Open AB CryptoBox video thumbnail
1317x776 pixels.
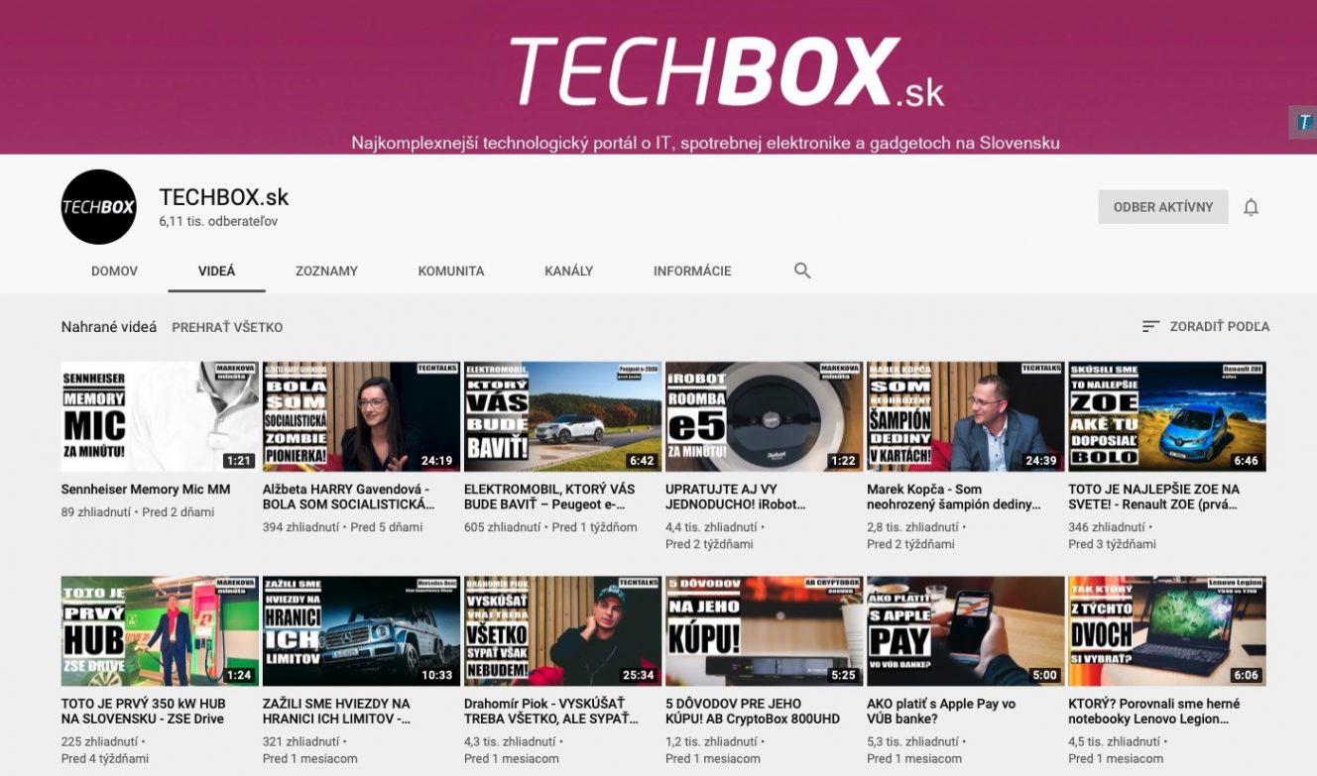[764, 631]
